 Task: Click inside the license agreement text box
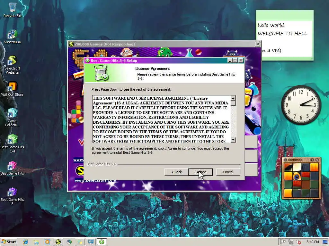point(161,119)
